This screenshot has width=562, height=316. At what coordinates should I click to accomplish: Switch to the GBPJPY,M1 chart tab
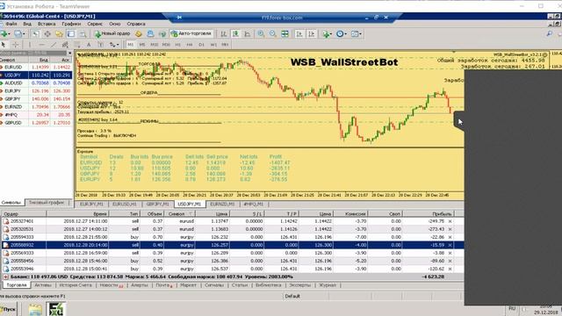157,204
